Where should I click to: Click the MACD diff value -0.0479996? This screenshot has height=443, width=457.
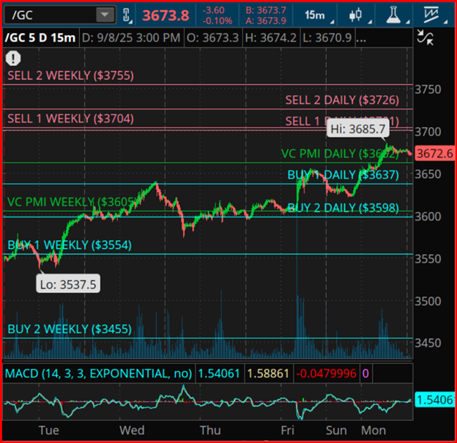point(327,373)
